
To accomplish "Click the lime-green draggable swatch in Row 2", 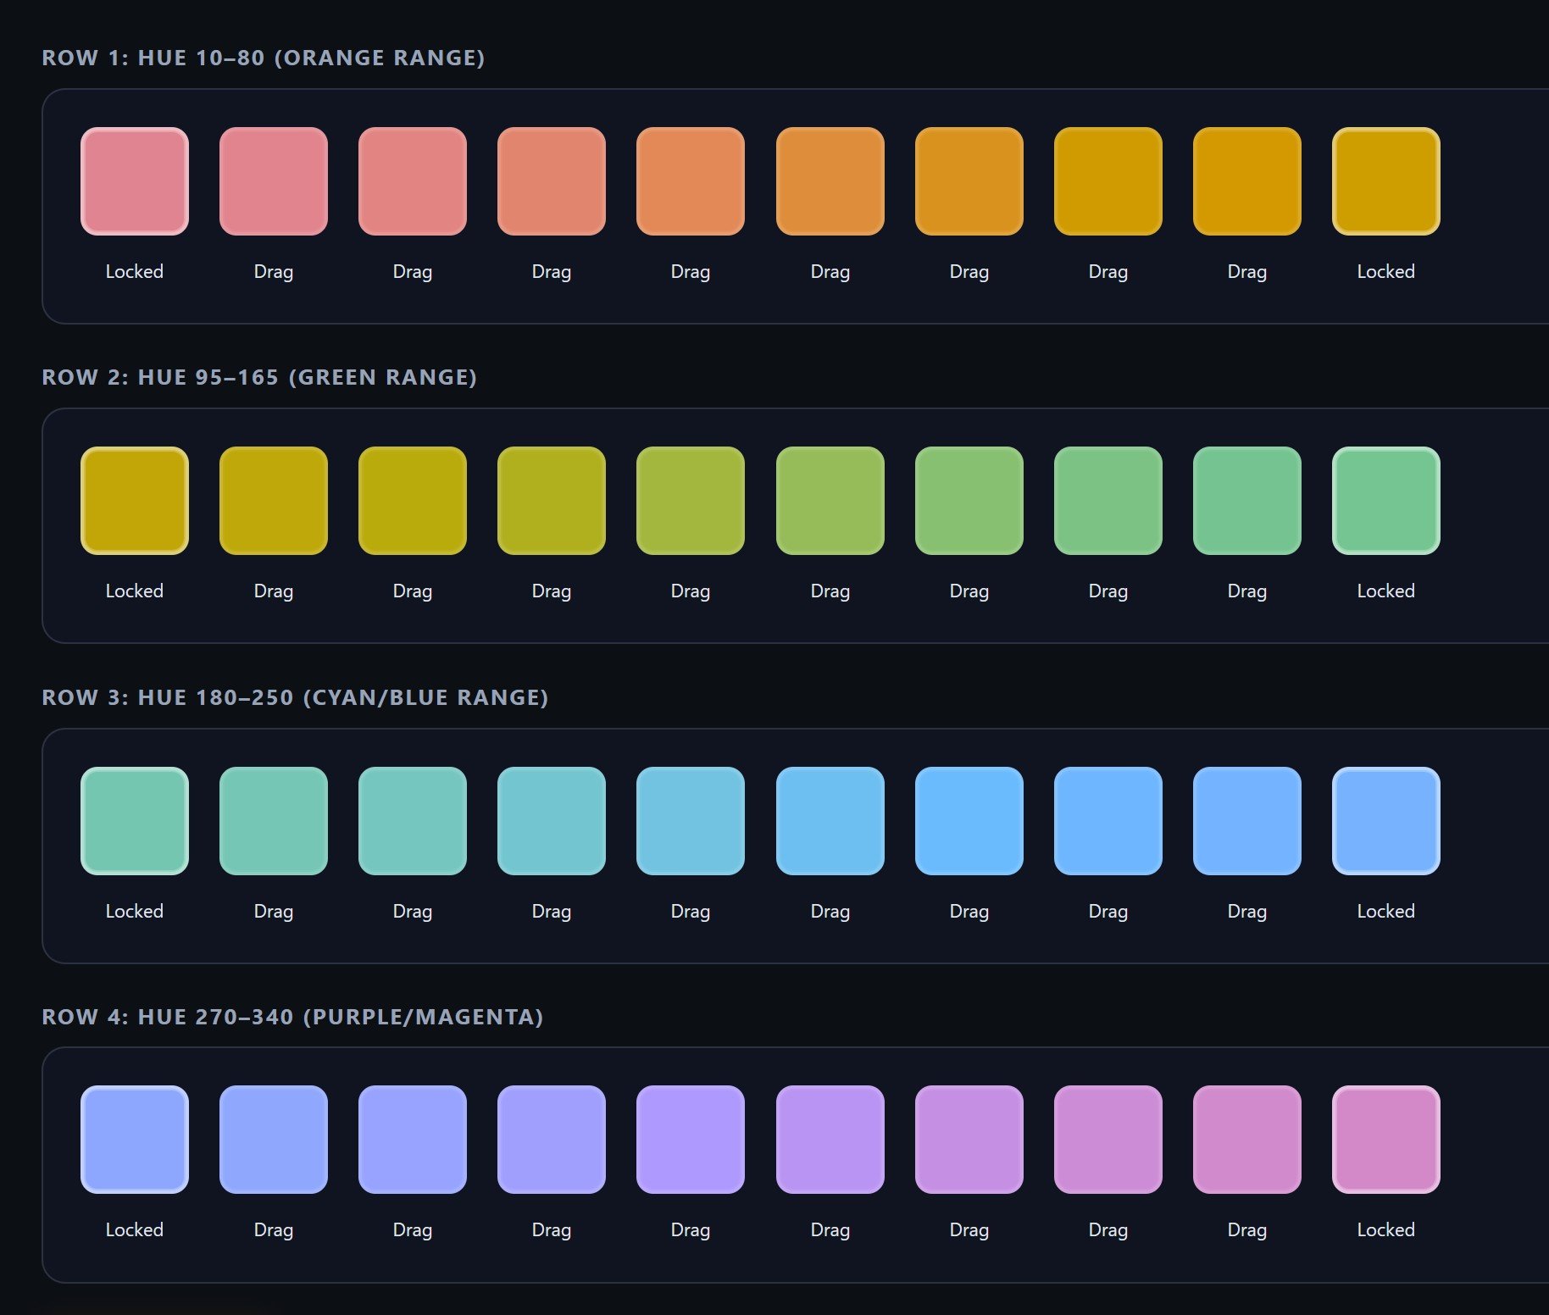I will click(830, 500).
